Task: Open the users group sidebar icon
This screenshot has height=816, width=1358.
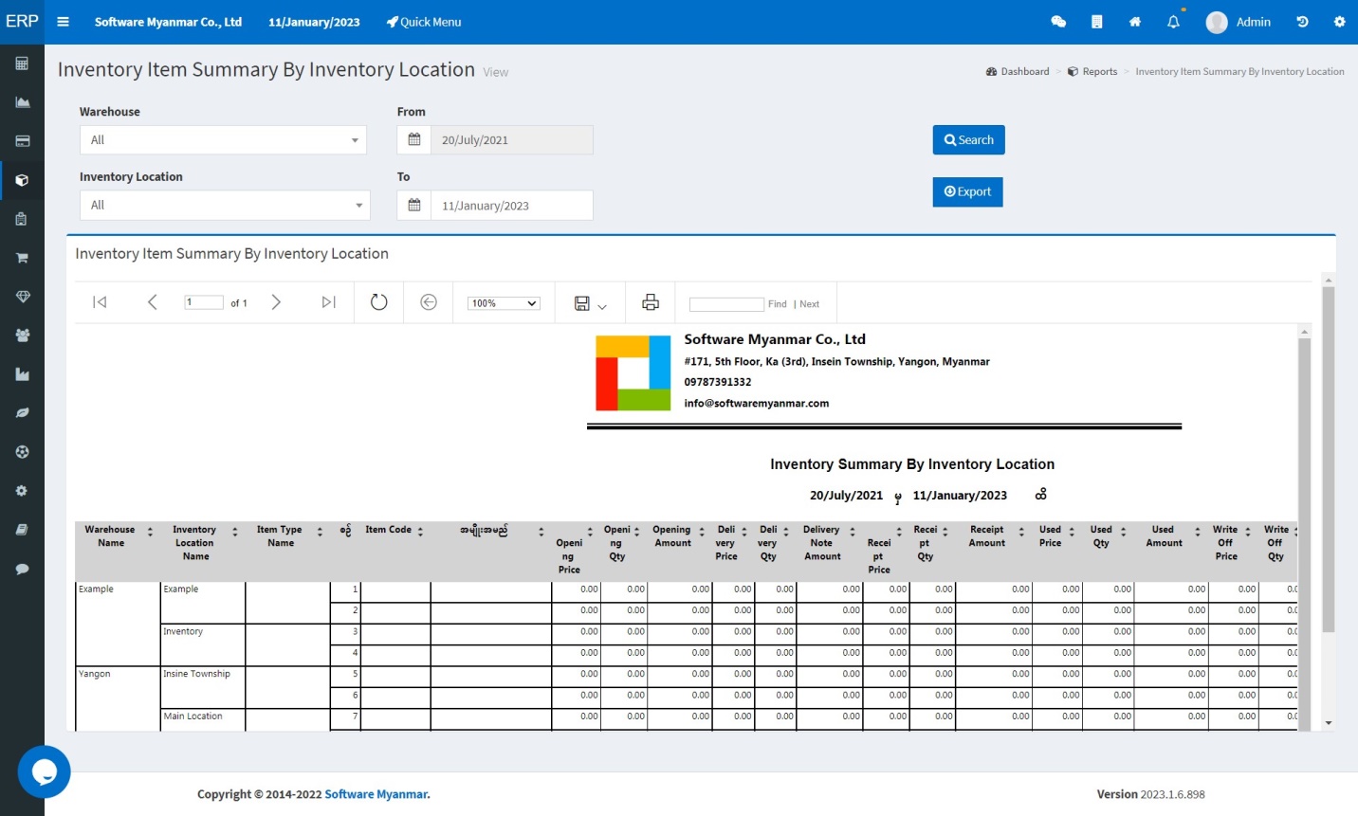Action: click(22, 335)
